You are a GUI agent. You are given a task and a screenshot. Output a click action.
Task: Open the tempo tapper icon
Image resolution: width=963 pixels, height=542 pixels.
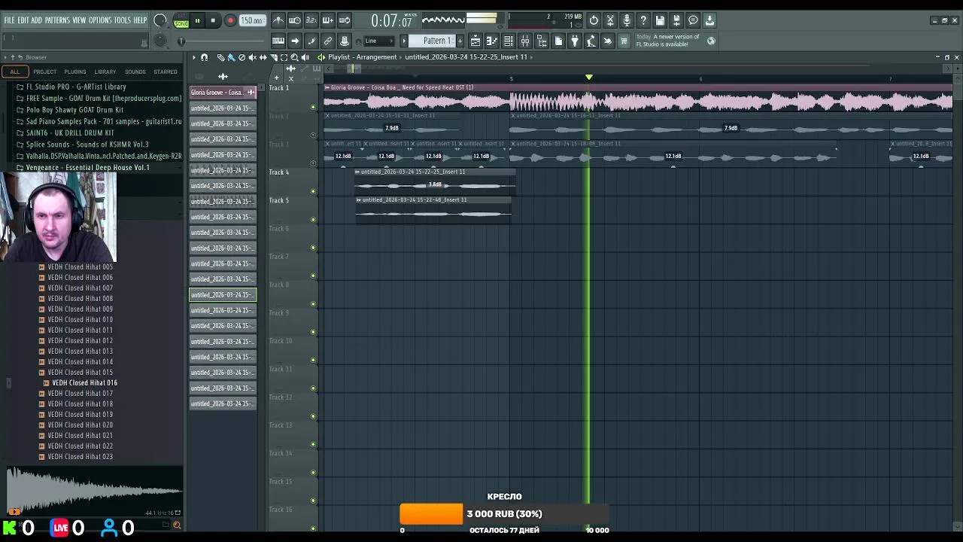(591, 41)
